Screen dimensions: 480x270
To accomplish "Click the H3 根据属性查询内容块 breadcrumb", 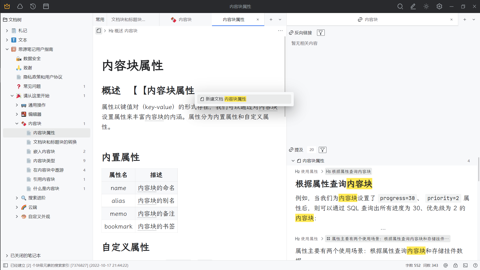I will click(x=348, y=171).
